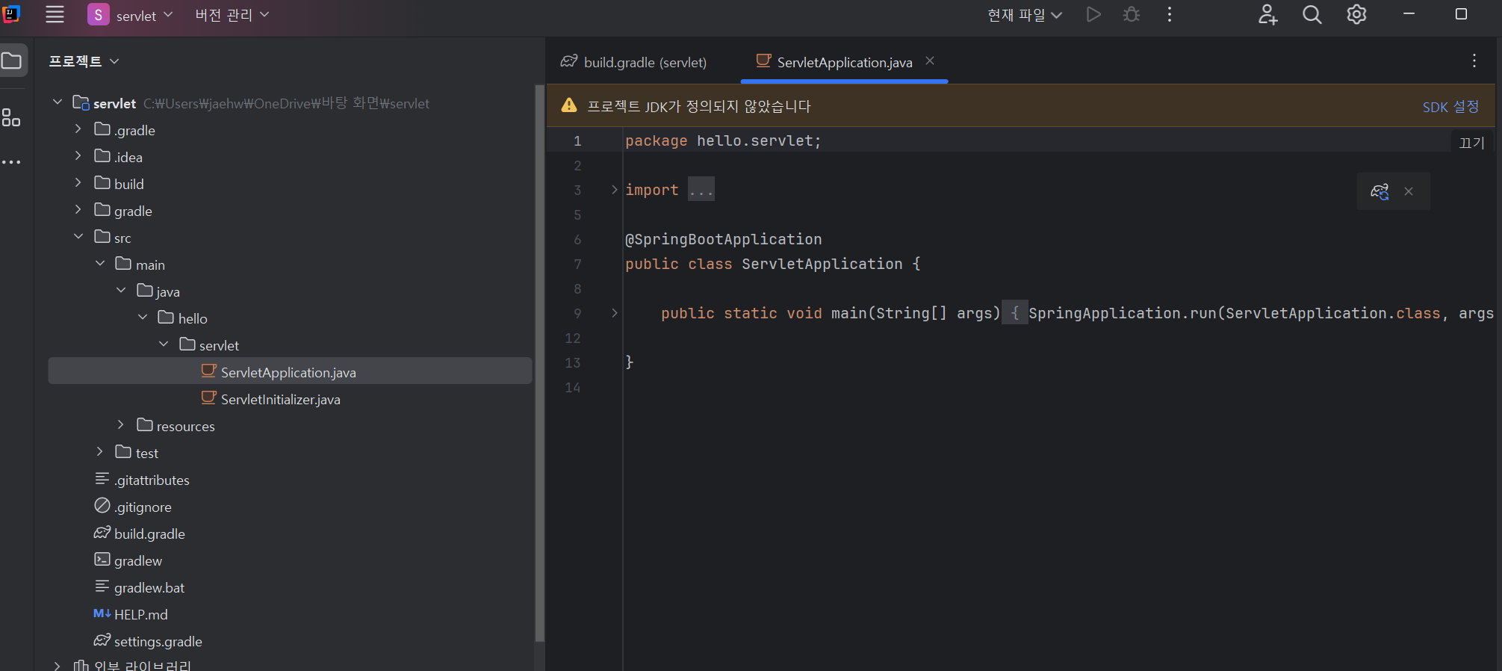Open the editor tabs options menu
Screen dimensions: 1502x671
1474,61
